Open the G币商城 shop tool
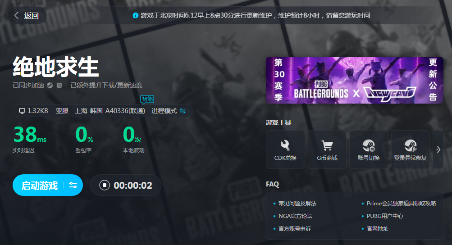Viewport: 452px width, 245px height. point(327,150)
